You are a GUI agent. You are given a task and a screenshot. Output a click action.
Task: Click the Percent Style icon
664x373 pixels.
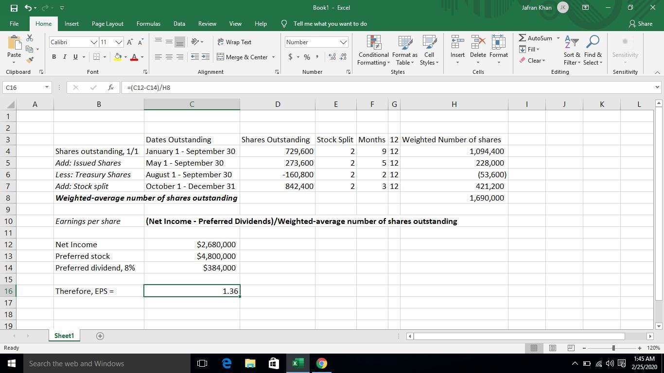[x=307, y=57]
